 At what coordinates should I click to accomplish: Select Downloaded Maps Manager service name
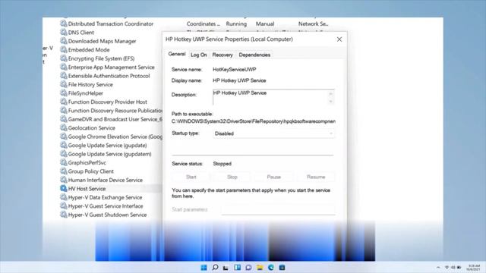click(102, 41)
